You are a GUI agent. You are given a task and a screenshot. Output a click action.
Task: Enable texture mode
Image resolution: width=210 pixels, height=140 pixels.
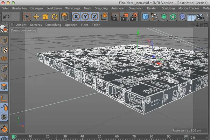click(x=4, y=50)
